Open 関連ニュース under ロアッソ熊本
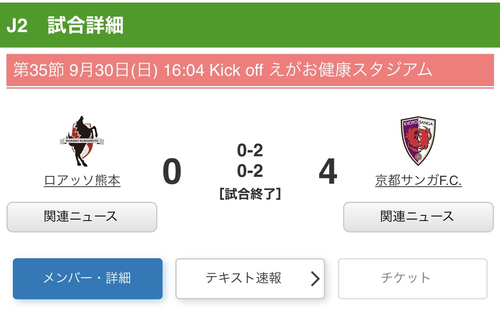 click(x=82, y=217)
